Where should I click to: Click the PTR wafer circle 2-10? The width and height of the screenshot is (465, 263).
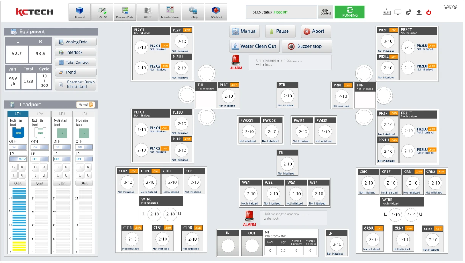tap(287, 96)
